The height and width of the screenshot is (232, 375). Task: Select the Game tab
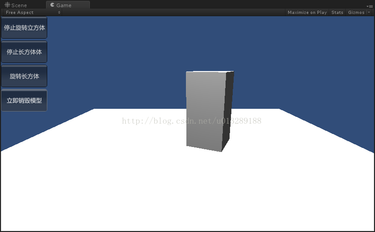(68, 5)
